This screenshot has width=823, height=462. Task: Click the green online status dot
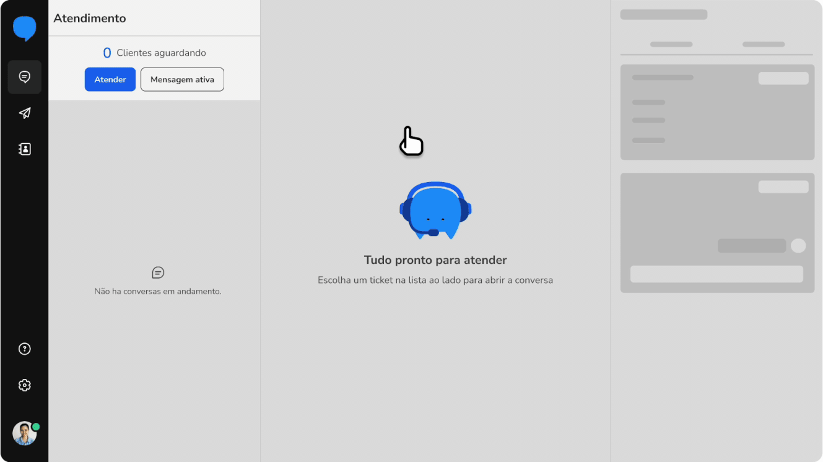(36, 427)
